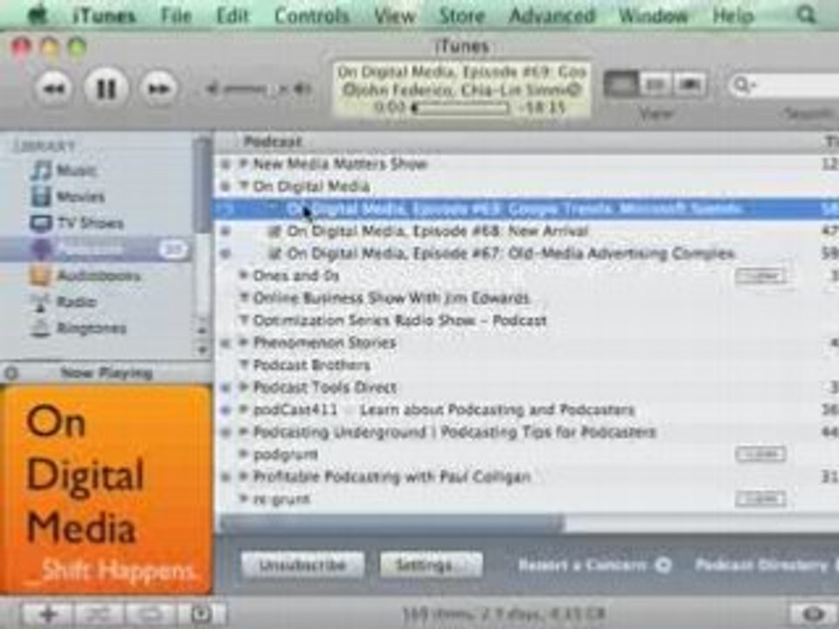Expand podgrunt podcast
The image size is (839, 629).
point(244,454)
